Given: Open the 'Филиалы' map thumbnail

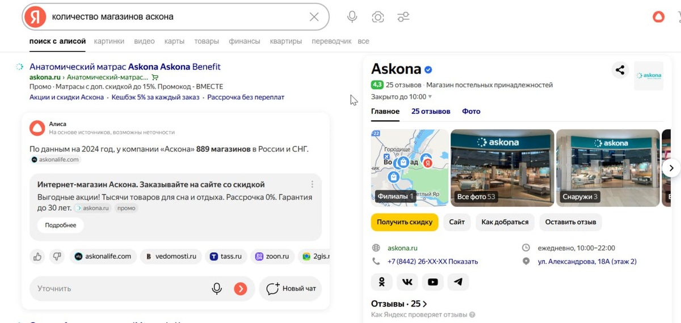Looking at the screenshot, I should (409, 167).
